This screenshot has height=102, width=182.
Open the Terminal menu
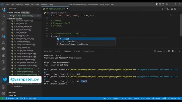(x=44, y=5)
